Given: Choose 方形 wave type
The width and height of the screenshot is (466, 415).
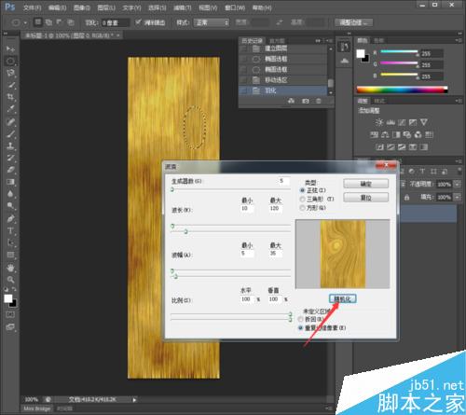Looking at the screenshot, I should 302,208.
